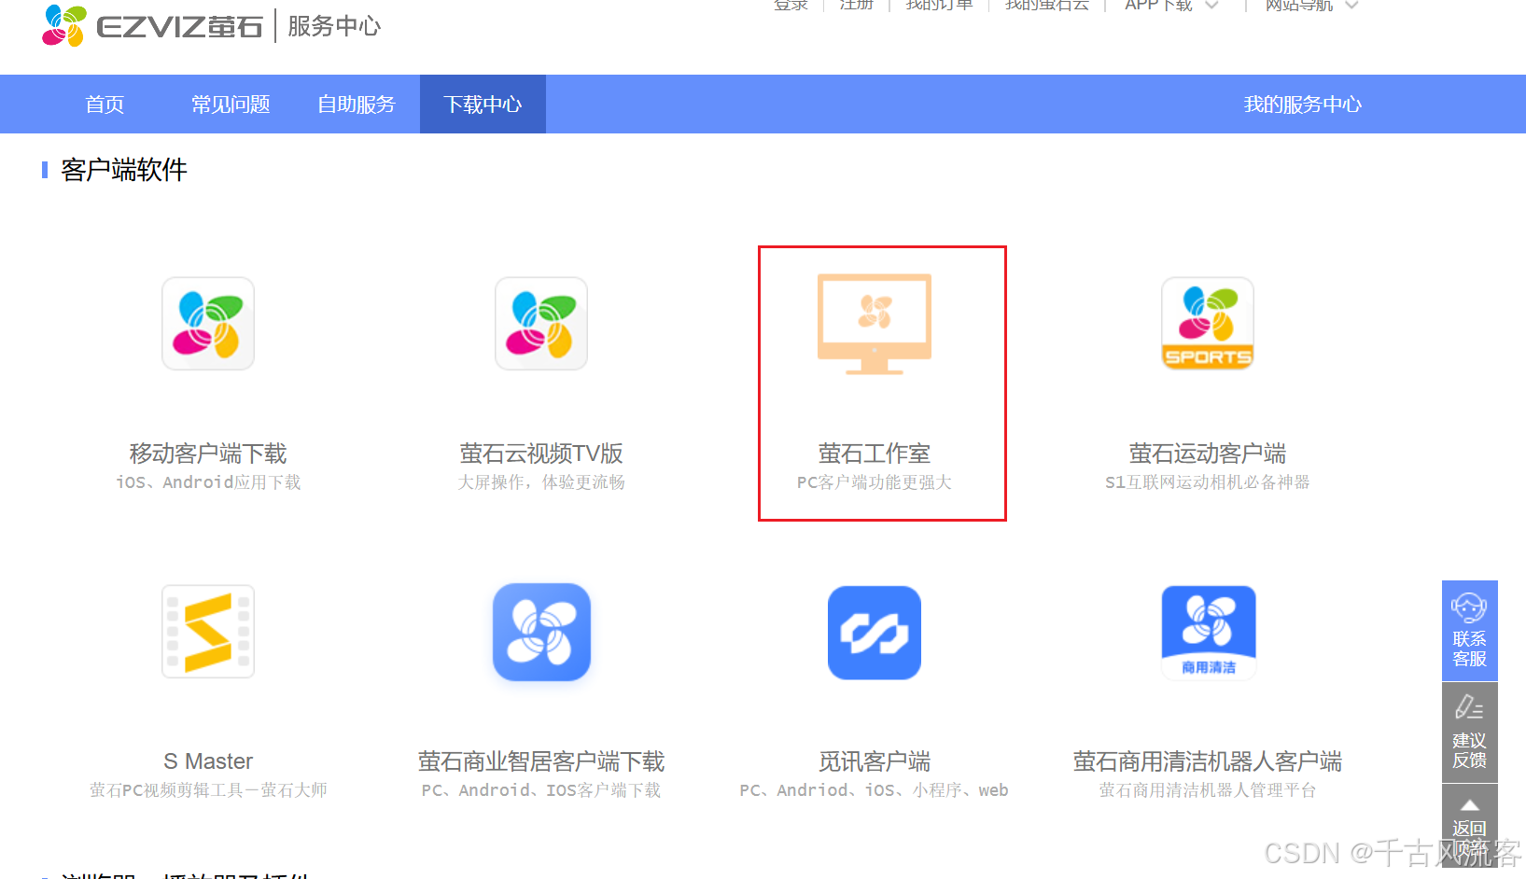1526x879 pixels.
Task: Open the 移动客户端下载 app icon
Action: point(208,324)
